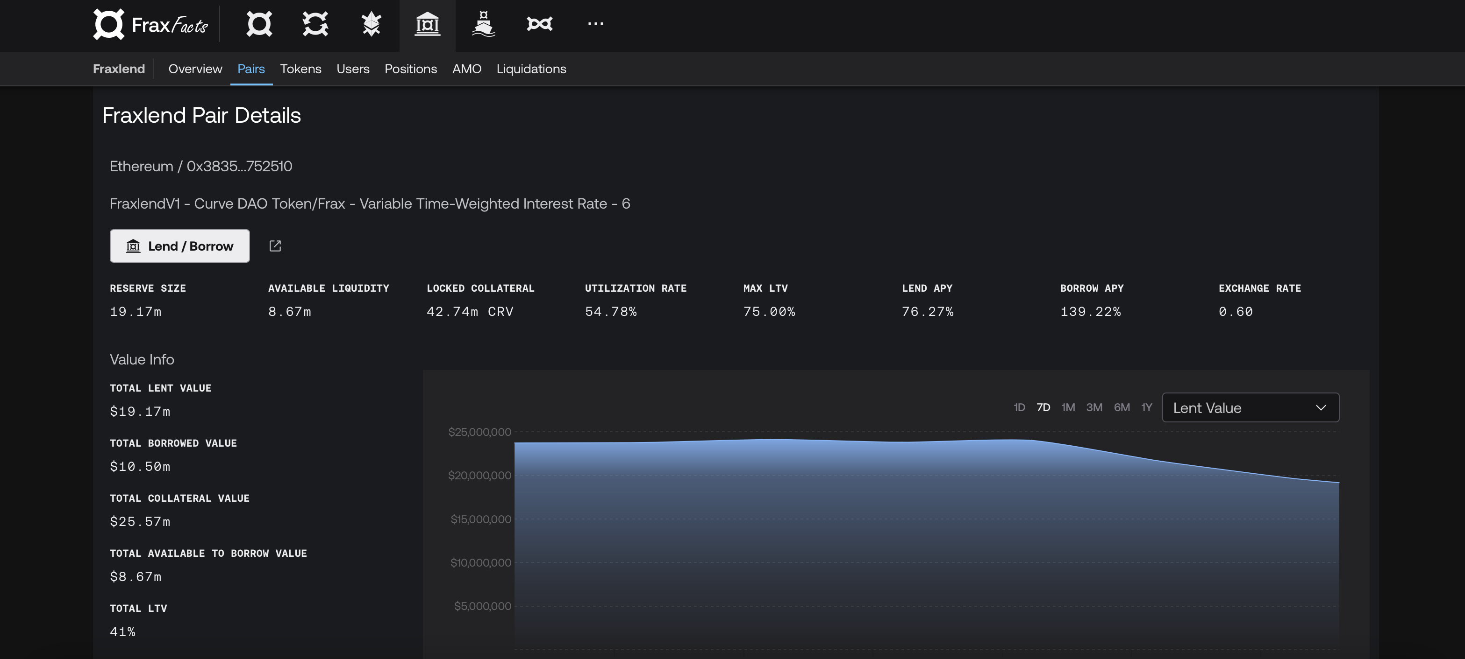Open the Positions tab
This screenshot has width=1465, height=659.
pos(411,69)
